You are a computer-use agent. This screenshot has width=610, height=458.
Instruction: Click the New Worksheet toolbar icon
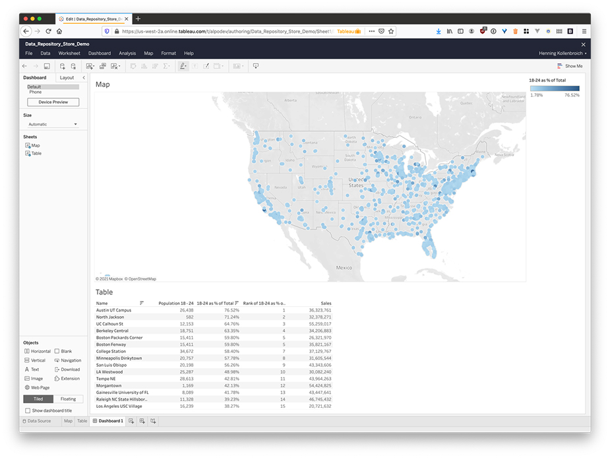pyautogui.click(x=90, y=66)
